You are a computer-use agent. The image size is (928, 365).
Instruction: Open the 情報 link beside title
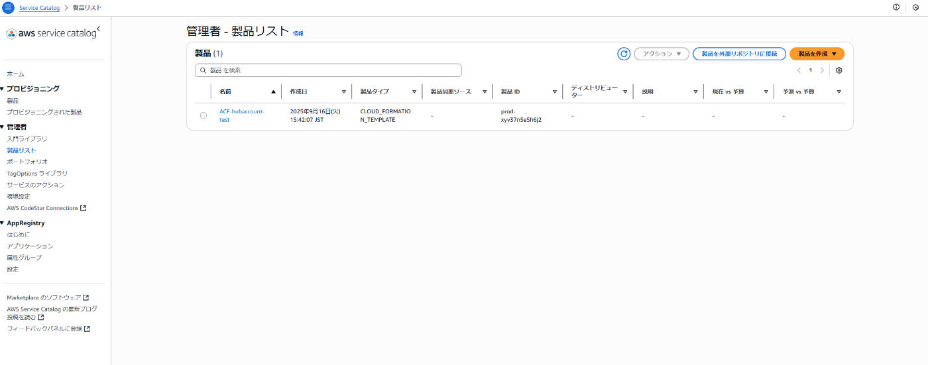(x=298, y=33)
